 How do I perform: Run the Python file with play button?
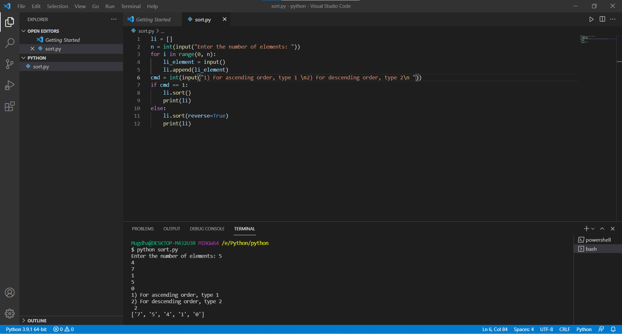pyautogui.click(x=591, y=19)
